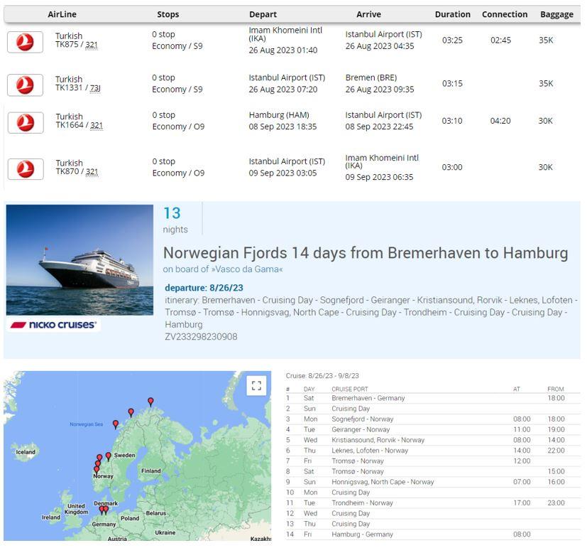Click the 321 aircraft code on flight TK875
The width and height of the screenshot is (587, 548).
pyautogui.click(x=92, y=45)
